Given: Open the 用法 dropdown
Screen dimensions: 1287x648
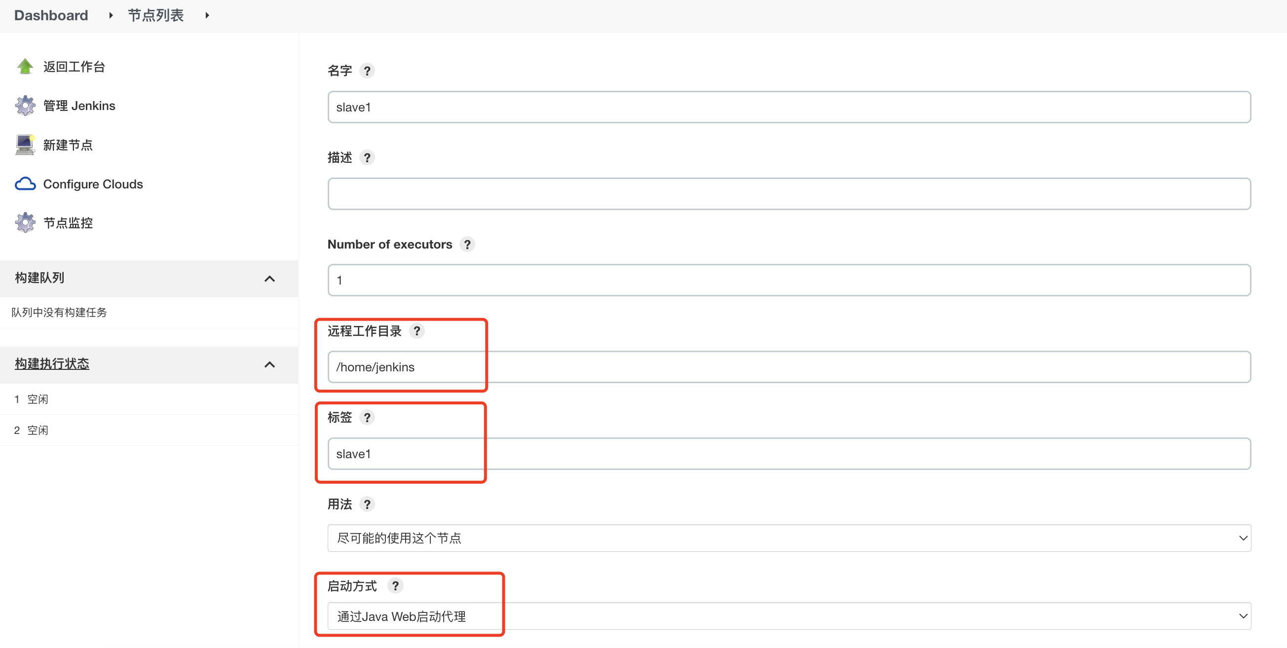Looking at the screenshot, I should [789, 538].
